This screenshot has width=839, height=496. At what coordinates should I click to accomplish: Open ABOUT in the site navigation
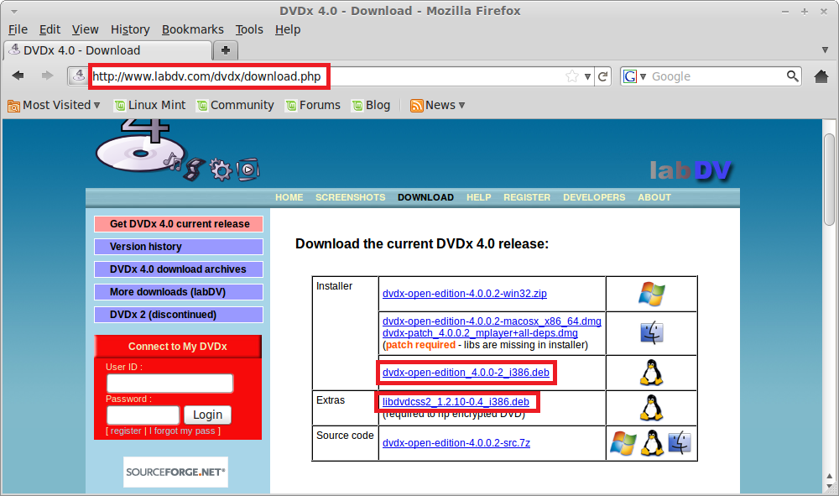coord(654,197)
